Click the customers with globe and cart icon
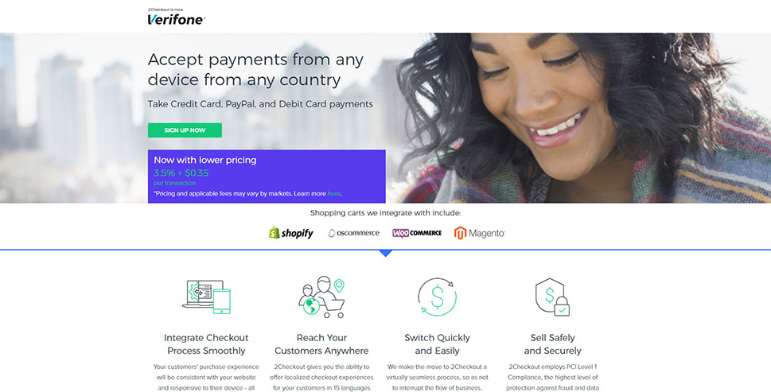 [321, 297]
